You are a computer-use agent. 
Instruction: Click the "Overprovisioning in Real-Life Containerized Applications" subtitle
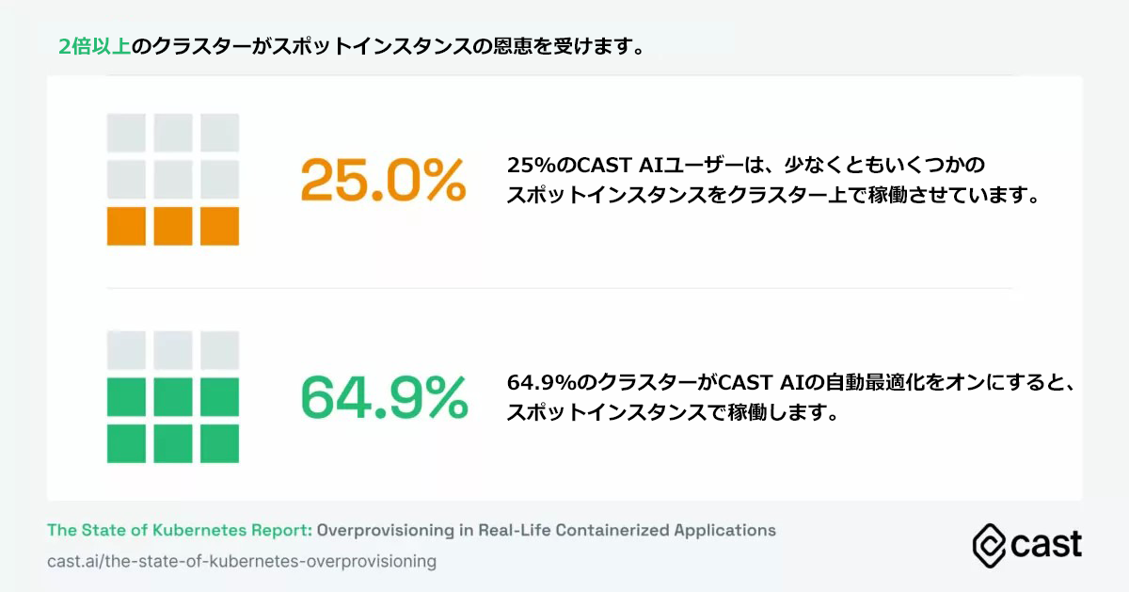point(547,530)
